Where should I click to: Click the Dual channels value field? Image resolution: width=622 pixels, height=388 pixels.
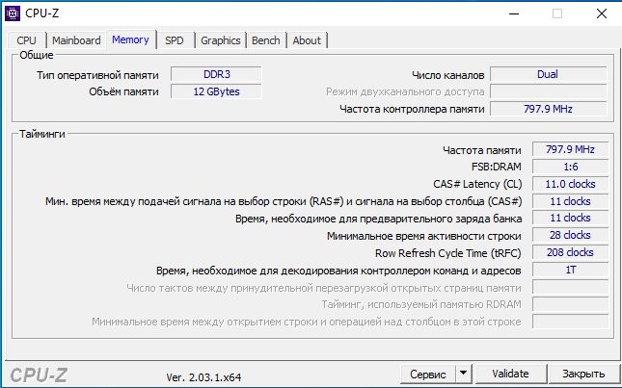(548, 74)
